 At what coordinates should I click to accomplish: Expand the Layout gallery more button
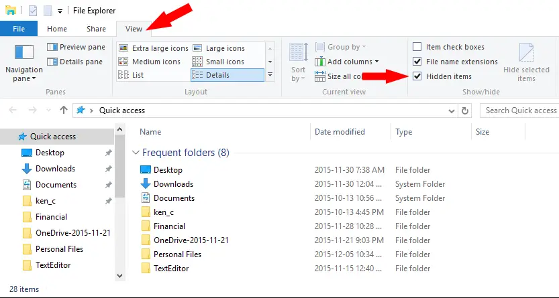coord(270,75)
